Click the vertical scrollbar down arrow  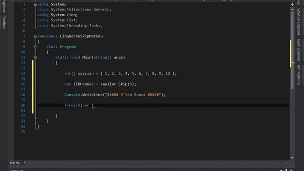[292, 158]
